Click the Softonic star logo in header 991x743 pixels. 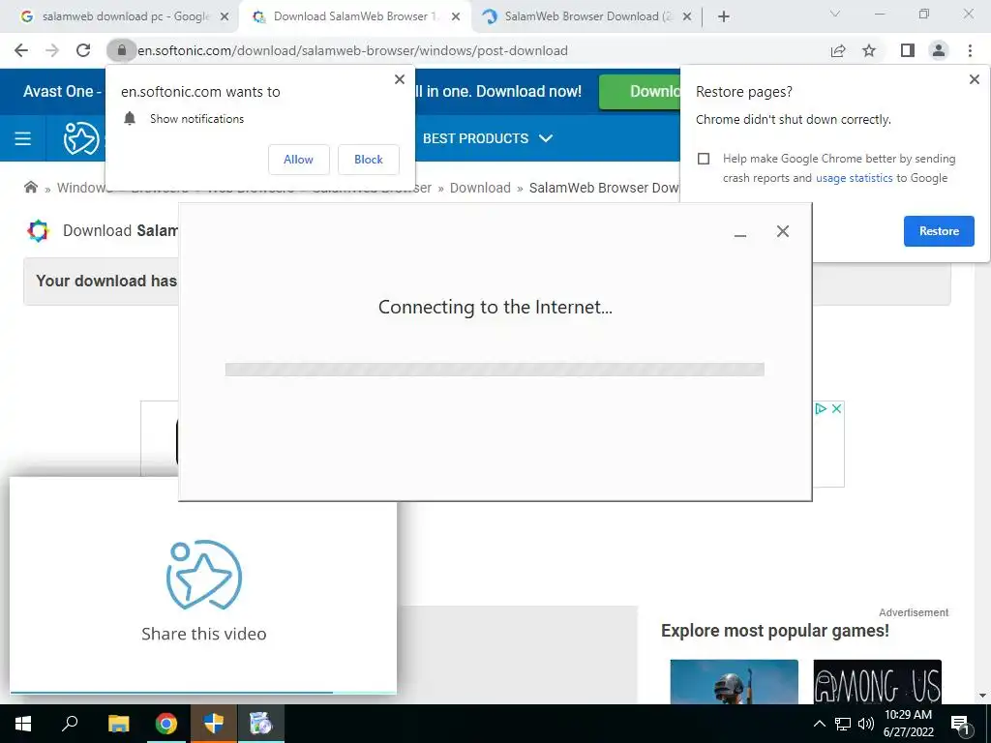tap(81, 138)
